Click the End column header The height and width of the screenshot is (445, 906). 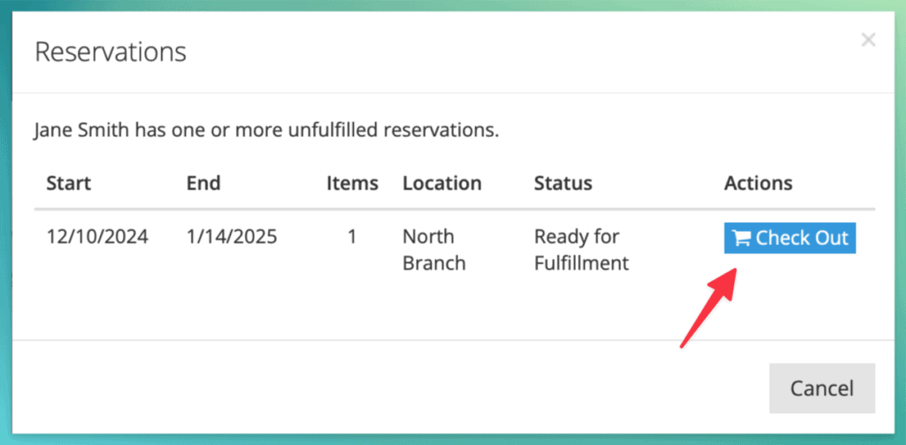(203, 183)
